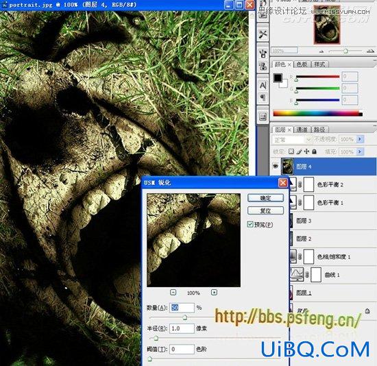Image resolution: width=377 pixels, height=366 pixels.
Task: Click the foreground color swatch
Action: pyautogui.click(x=278, y=77)
